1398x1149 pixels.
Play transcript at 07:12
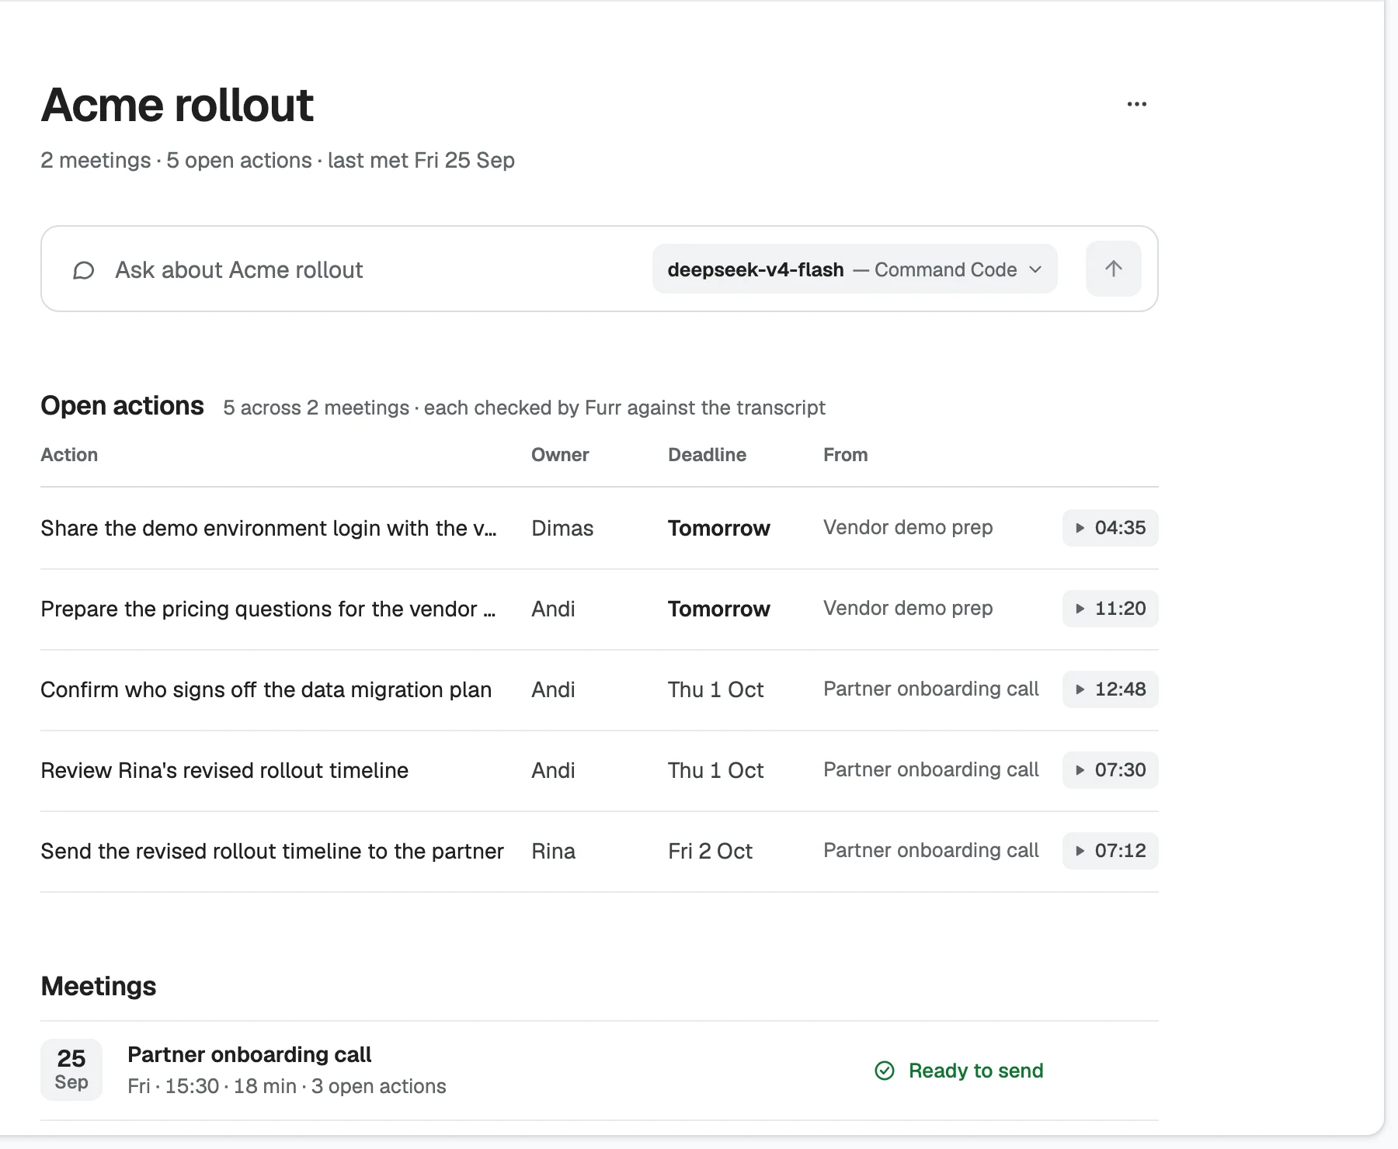pyautogui.click(x=1110, y=851)
